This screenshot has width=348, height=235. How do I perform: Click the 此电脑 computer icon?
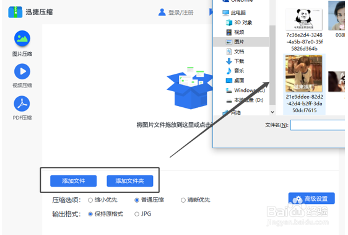click(x=225, y=12)
